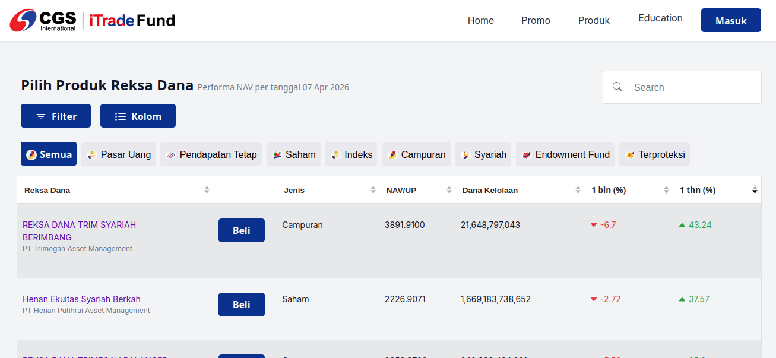This screenshot has height=358, width=776.
Task: Select the Pasar Uang category icon
Action: coord(91,155)
